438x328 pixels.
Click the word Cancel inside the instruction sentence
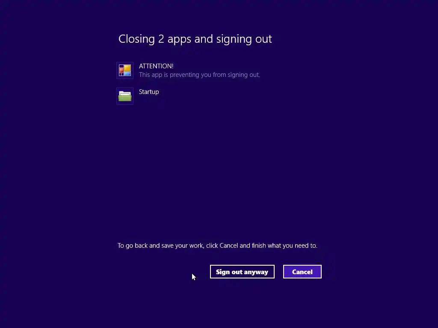tap(229, 246)
